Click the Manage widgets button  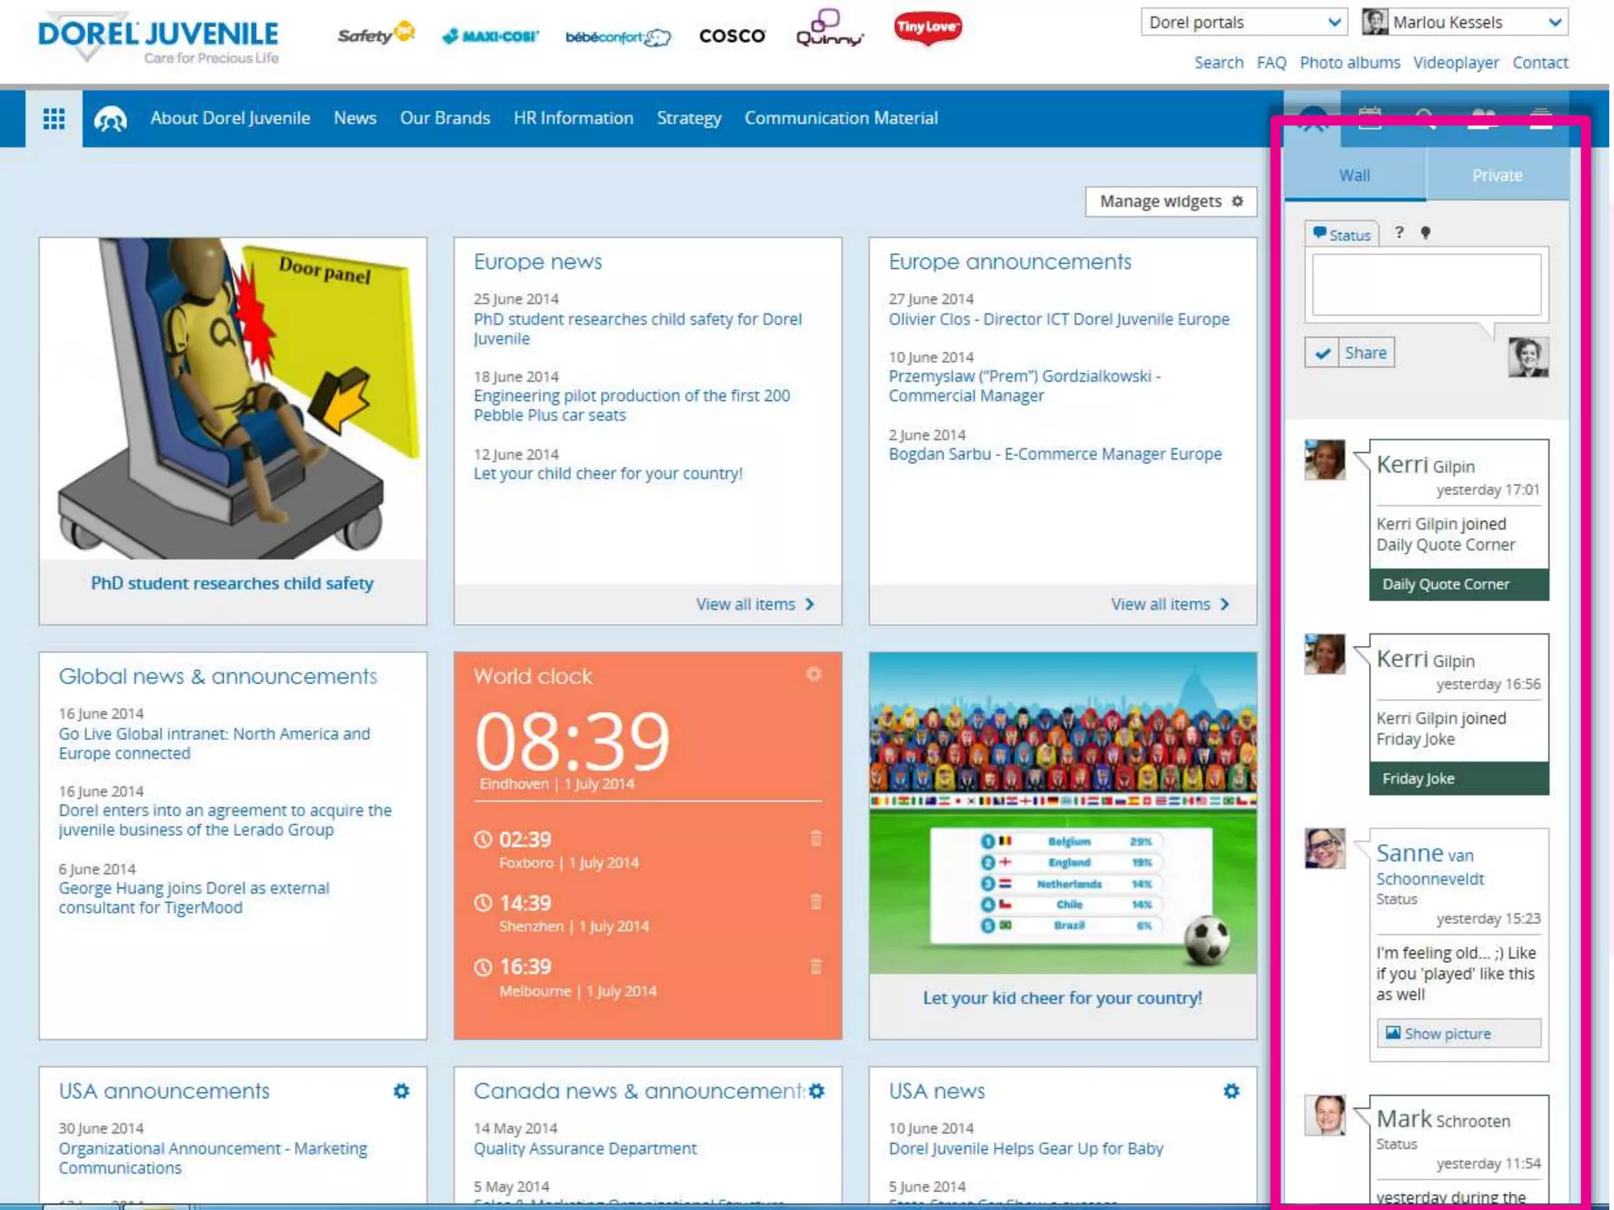pyautogui.click(x=1170, y=201)
